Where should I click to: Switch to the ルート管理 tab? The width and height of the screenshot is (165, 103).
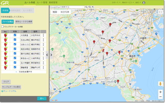(x=42, y=2)
